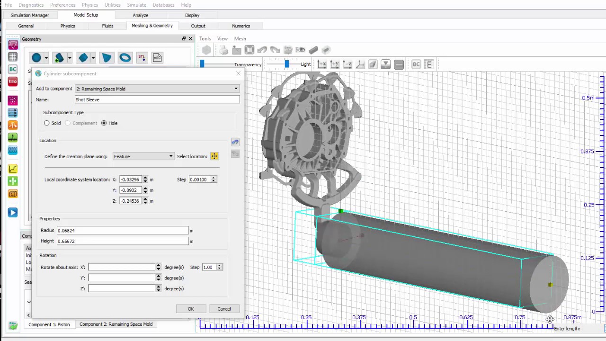This screenshot has width=606, height=341.
Task: Open the creation plane Feature dropdown
Action: coord(143,156)
